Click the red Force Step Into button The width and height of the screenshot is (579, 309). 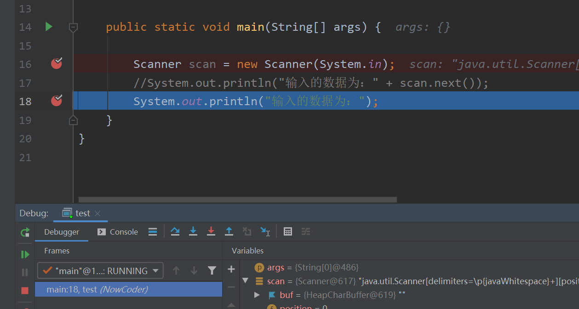(x=211, y=231)
